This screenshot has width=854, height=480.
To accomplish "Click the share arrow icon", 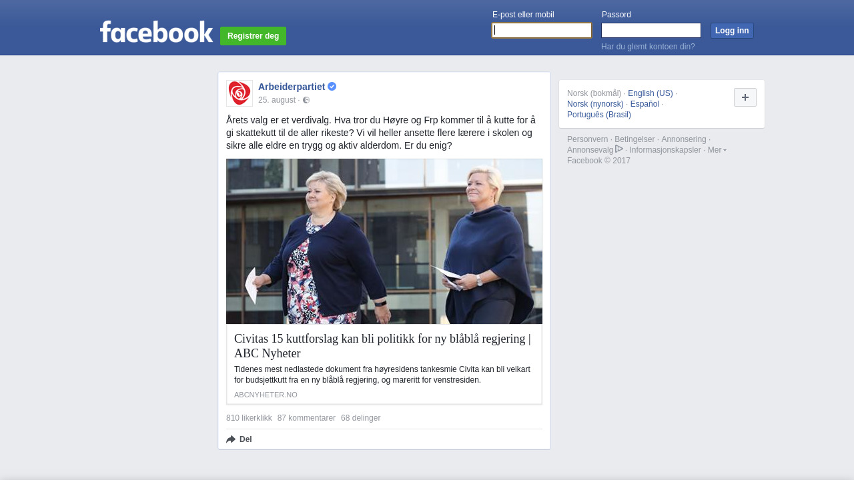I will click(x=231, y=439).
